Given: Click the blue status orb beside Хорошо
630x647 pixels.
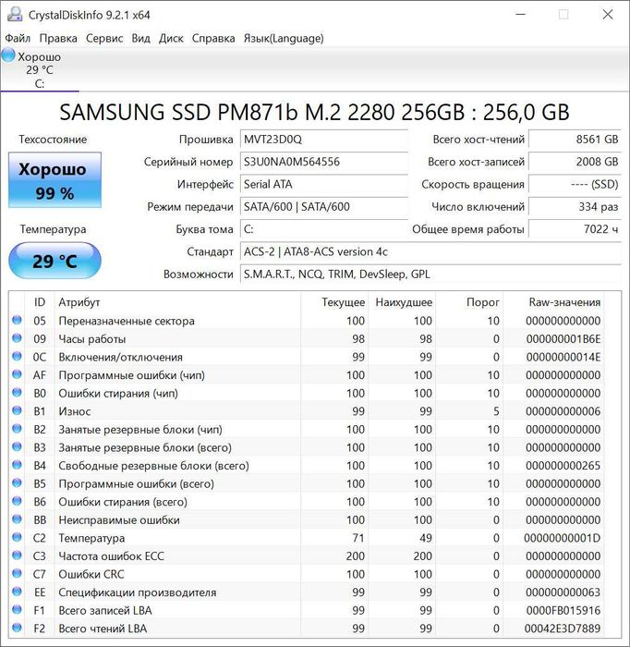Looking at the screenshot, I should coord(8,55).
